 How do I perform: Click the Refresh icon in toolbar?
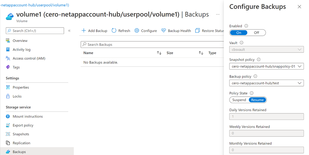tap(114, 31)
